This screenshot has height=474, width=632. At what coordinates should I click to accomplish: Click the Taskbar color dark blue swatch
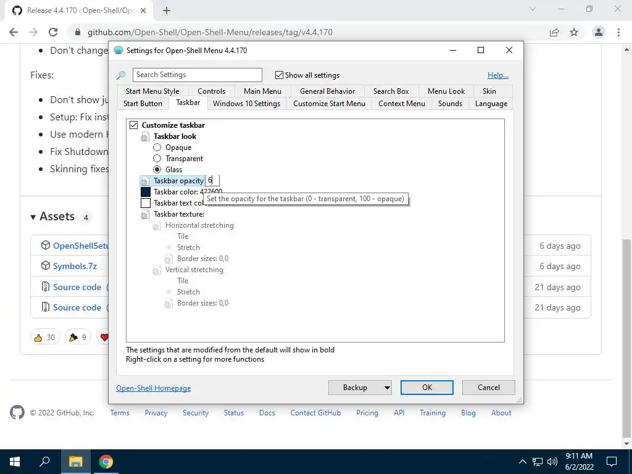pyautogui.click(x=146, y=192)
